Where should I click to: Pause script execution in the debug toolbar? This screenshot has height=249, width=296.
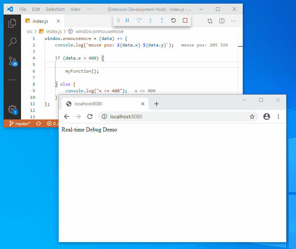[127, 20]
